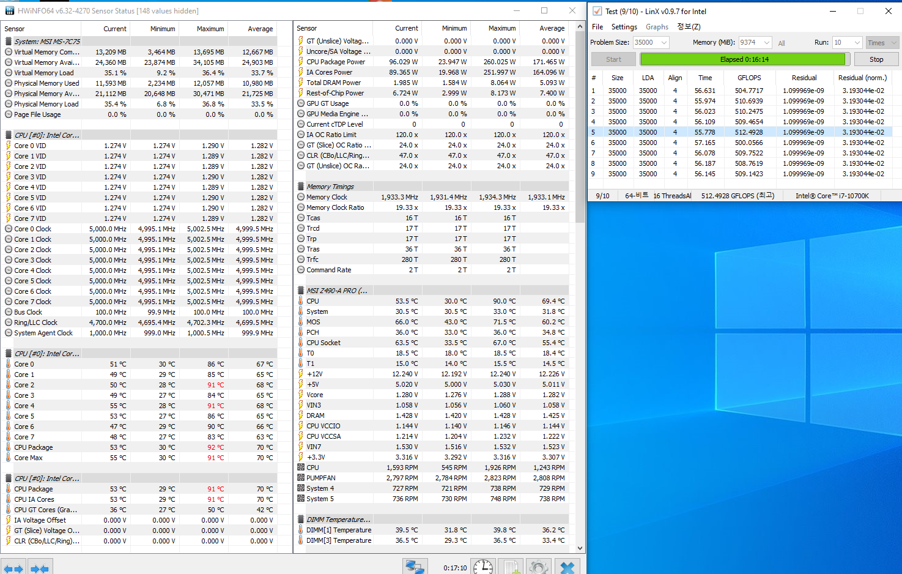
Task: Open the Problem Size dropdown in LinX
Action: tap(651, 42)
